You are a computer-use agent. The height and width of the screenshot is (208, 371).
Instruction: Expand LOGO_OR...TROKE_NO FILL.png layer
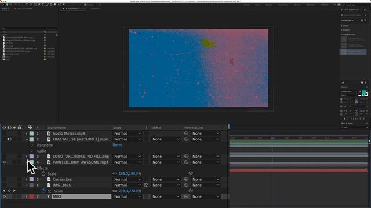26,157
